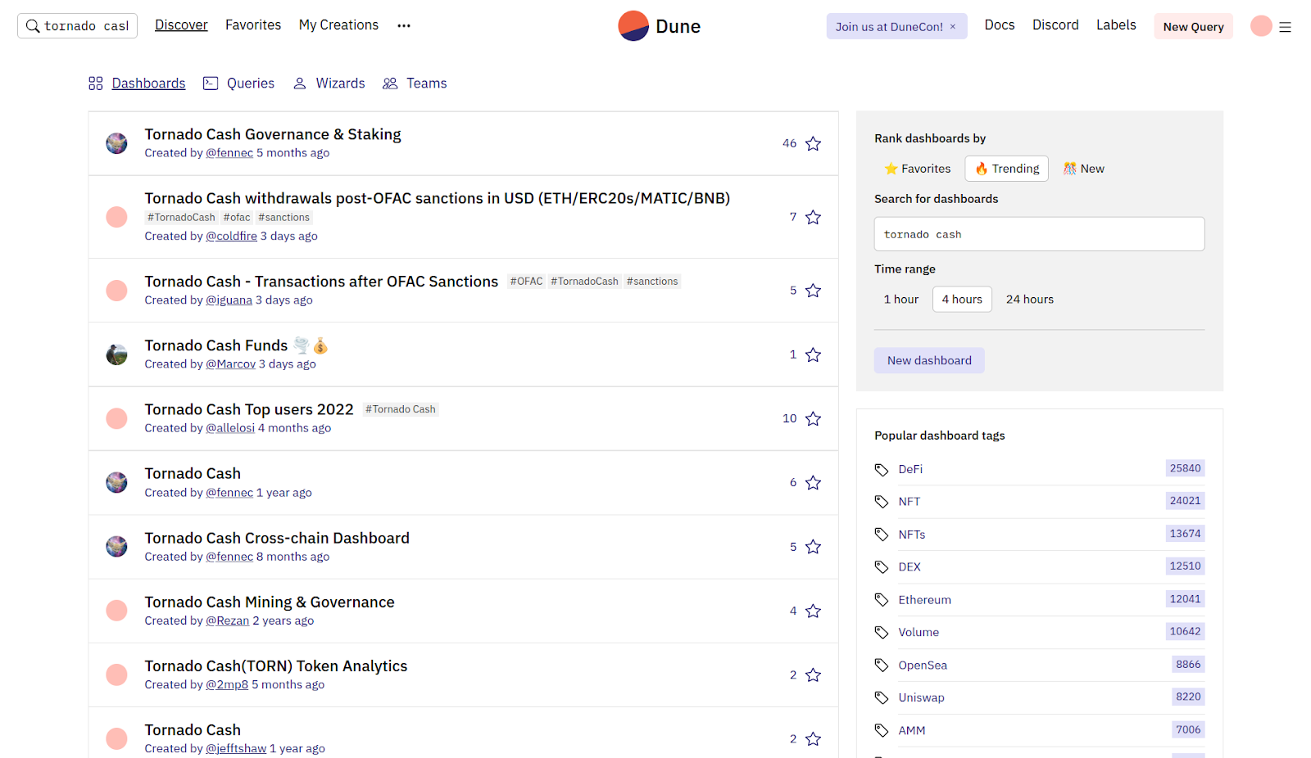
Task: Click the NFTs tag icon
Action: [x=882, y=535]
